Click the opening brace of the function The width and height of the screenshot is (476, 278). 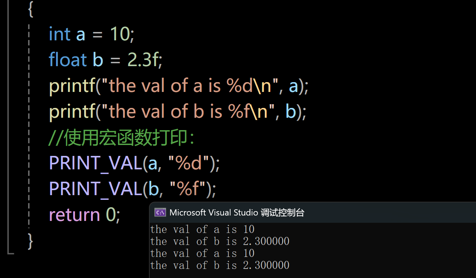[x=31, y=9]
